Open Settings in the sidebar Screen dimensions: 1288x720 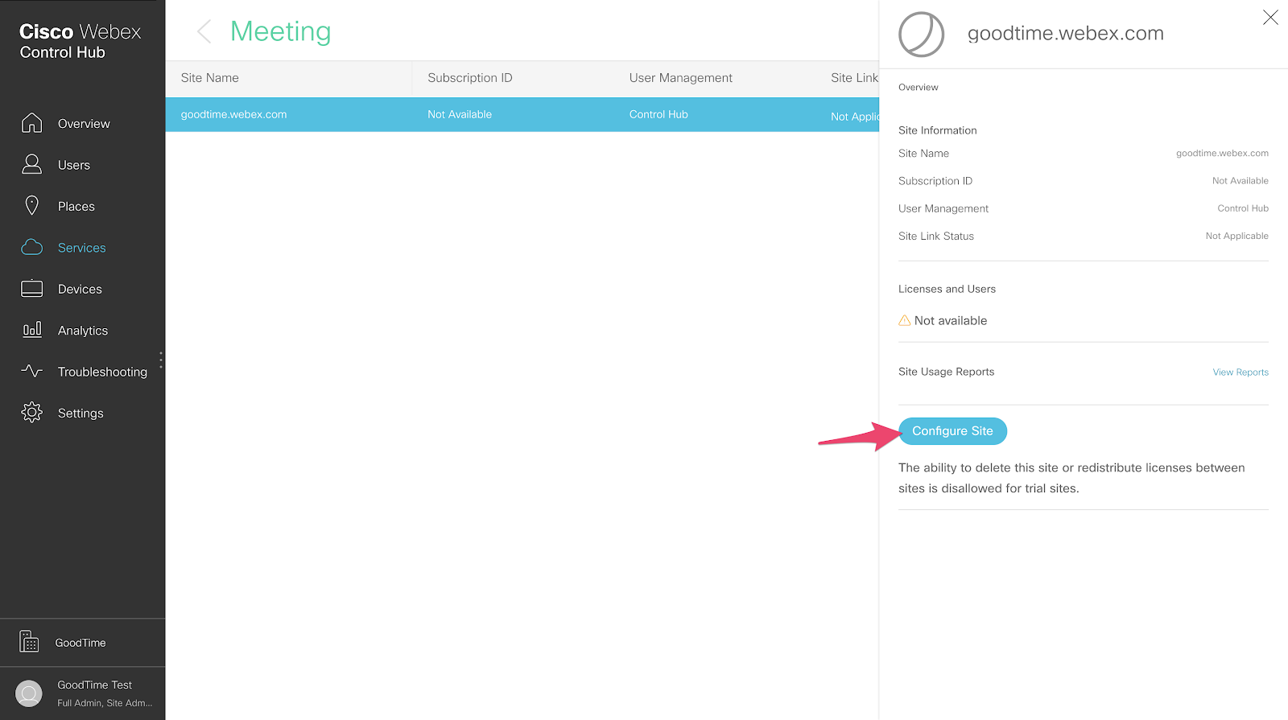coord(80,413)
